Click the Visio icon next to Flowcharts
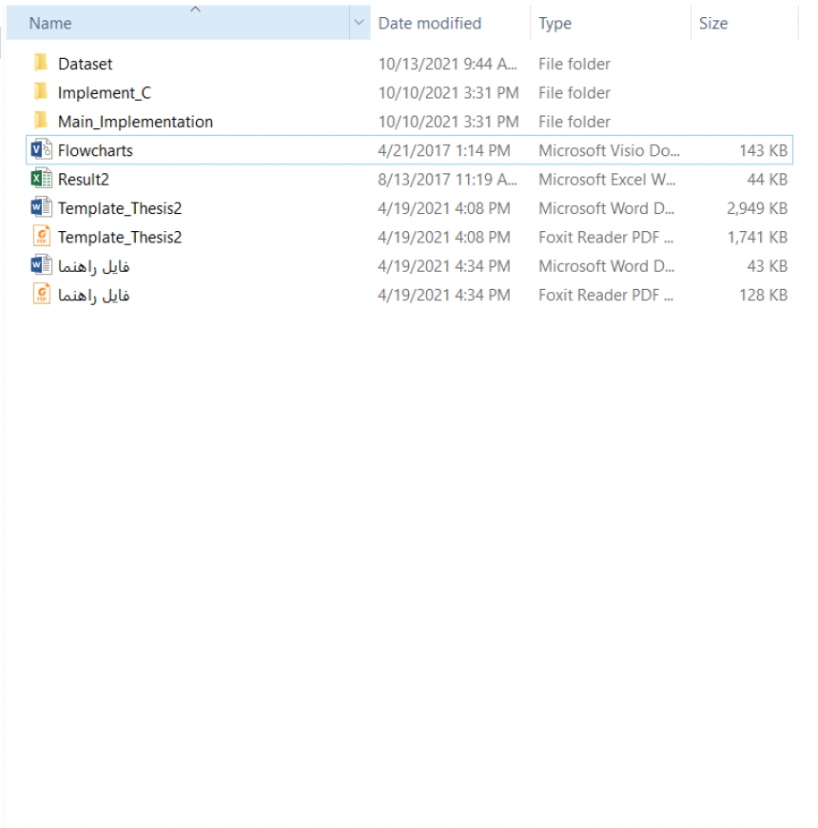This screenshot has width=818, height=828. pos(41,150)
